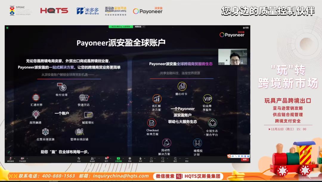Click the Sogou voice input microphone
322x182 pixels.
(x=239, y=156)
